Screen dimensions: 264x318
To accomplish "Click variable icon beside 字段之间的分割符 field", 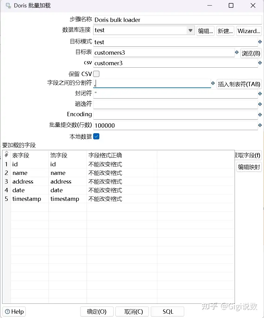I will pyautogui.click(x=213, y=83).
